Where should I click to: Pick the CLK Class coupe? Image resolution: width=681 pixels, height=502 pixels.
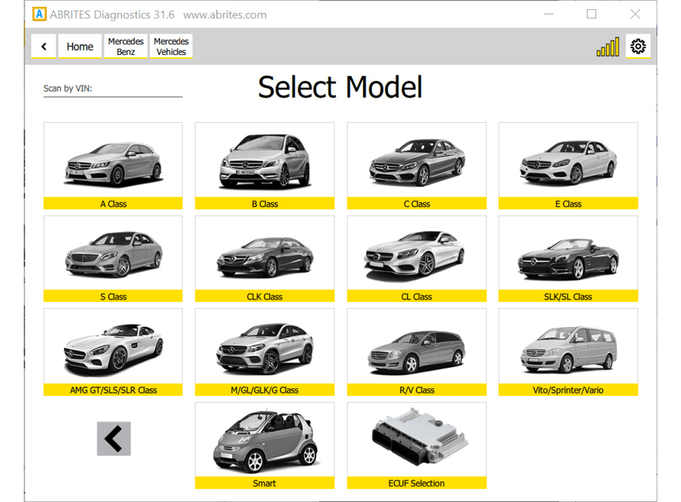click(x=264, y=258)
